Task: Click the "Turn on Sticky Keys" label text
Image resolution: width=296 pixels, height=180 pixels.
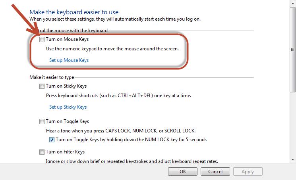Action: tap(66, 86)
